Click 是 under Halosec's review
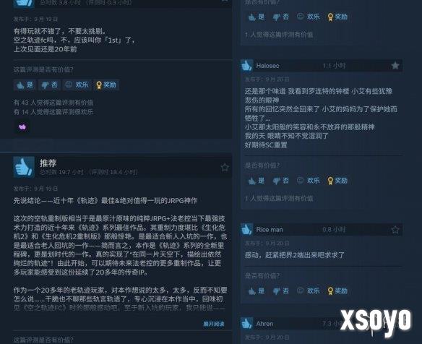Viewport: 422px width, 344px height. click(x=257, y=181)
